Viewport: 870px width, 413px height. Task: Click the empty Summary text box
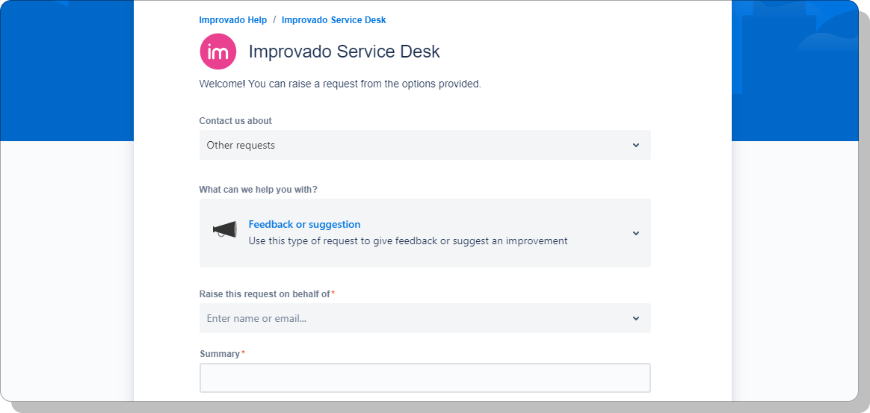(425, 378)
